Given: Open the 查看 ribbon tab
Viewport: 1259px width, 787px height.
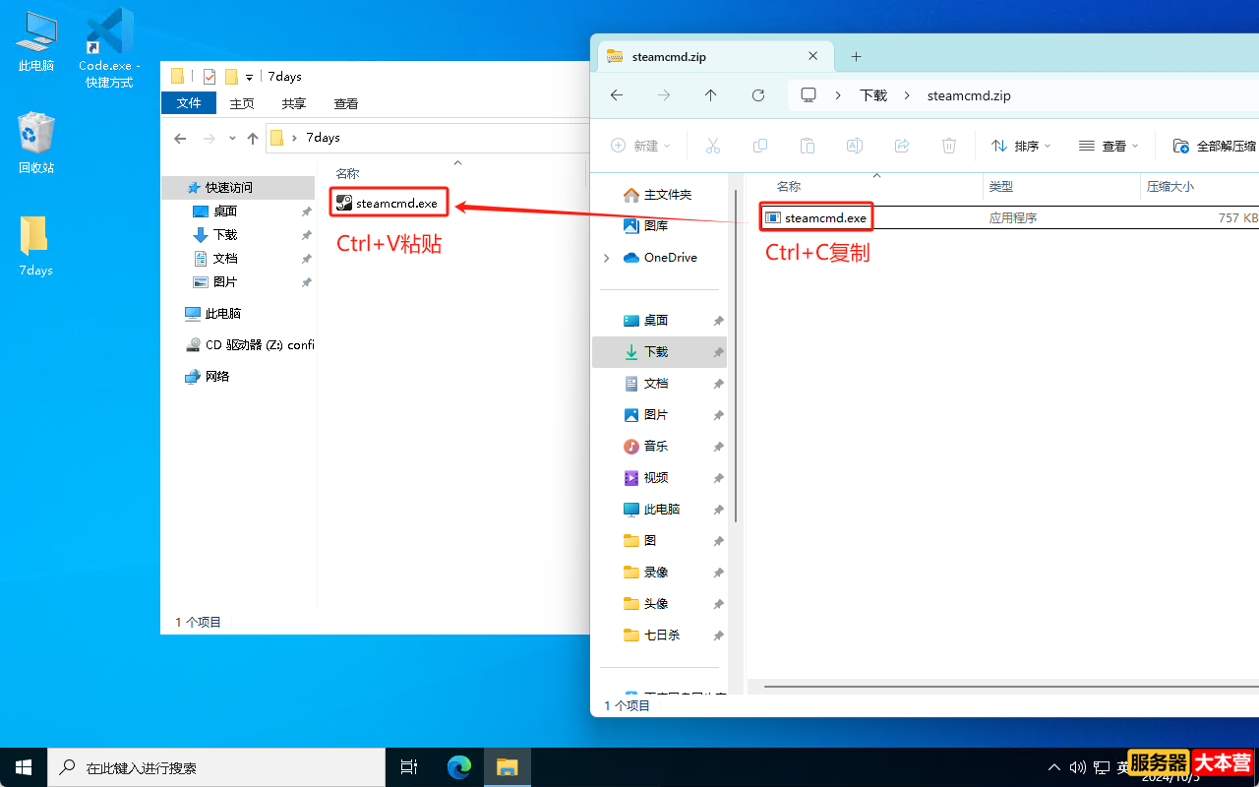Looking at the screenshot, I should (x=346, y=103).
